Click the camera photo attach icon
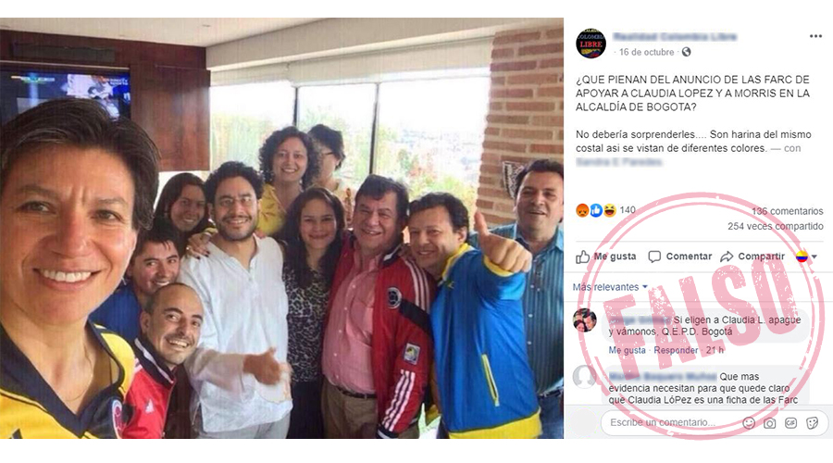Image resolution: width=833 pixels, height=463 pixels. 770,423
